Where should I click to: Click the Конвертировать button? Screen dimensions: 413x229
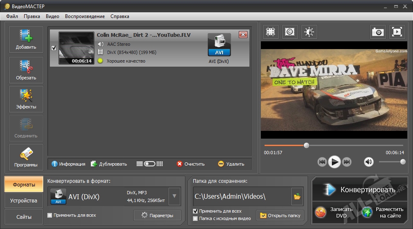point(360,190)
